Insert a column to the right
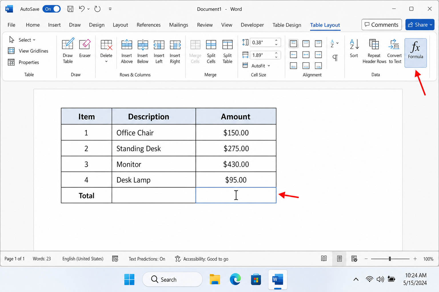This screenshot has width=439, height=292. 175,51
